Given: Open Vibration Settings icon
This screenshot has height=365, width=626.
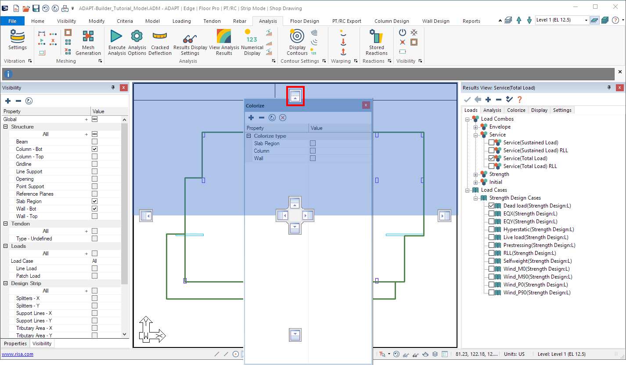Looking at the screenshot, I should [18, 36].
